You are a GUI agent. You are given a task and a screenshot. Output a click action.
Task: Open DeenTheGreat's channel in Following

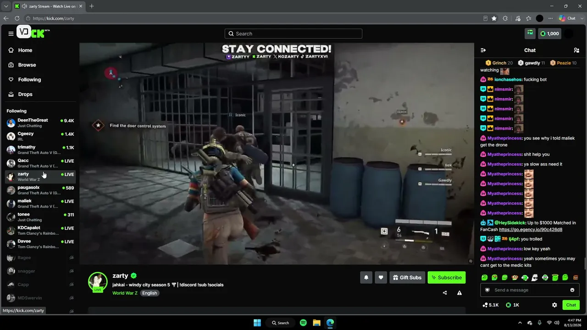coord(40,123)
